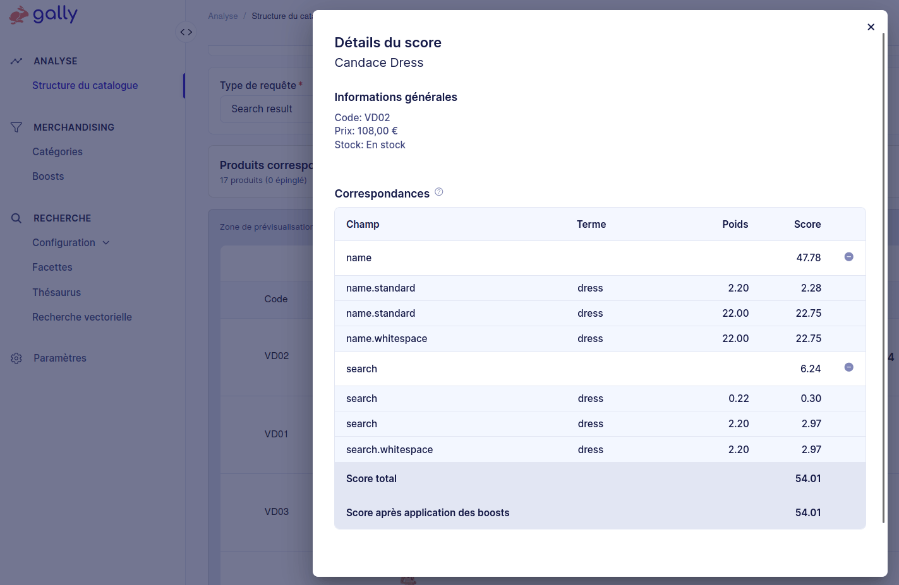Open Structure du catalogue page
The width and height of the screenshot is (899, 585).
tap(85, 86)
